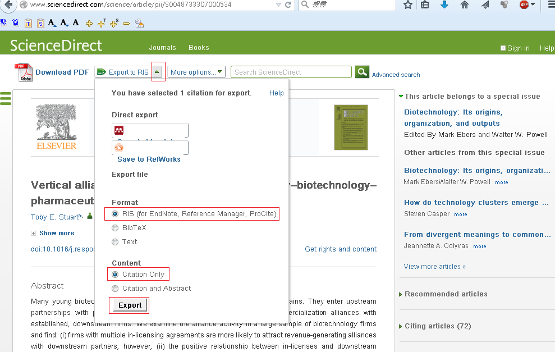
Task: Click Download PDF link
Action: [62, 72]
